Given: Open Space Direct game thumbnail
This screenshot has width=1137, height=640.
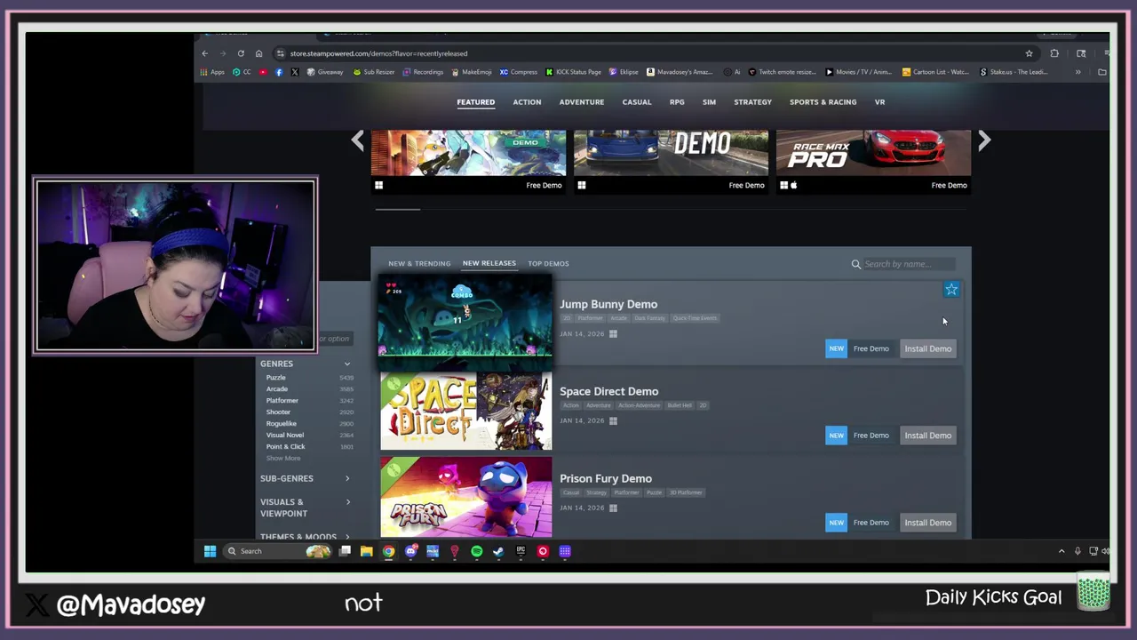Looking at the screenshot, I should point(465,411).
